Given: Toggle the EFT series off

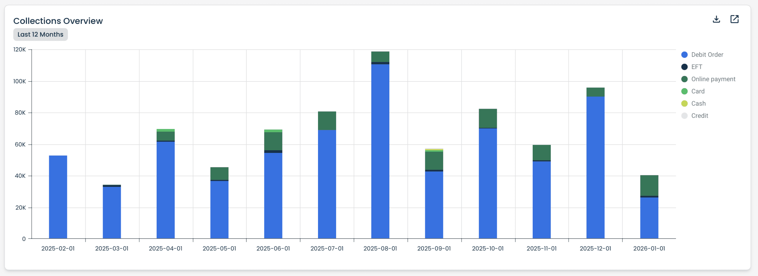Looking at the screenshot, I should point(696,67).
